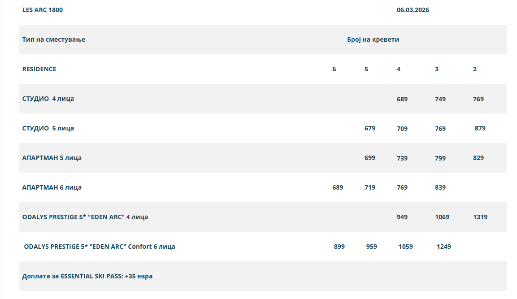
Task: Click the Тип на сместување header
Action: click(54, 39)
